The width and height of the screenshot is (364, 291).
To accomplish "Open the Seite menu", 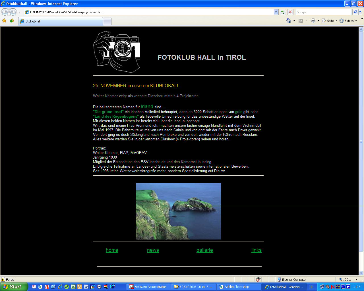I will [330, 21].
